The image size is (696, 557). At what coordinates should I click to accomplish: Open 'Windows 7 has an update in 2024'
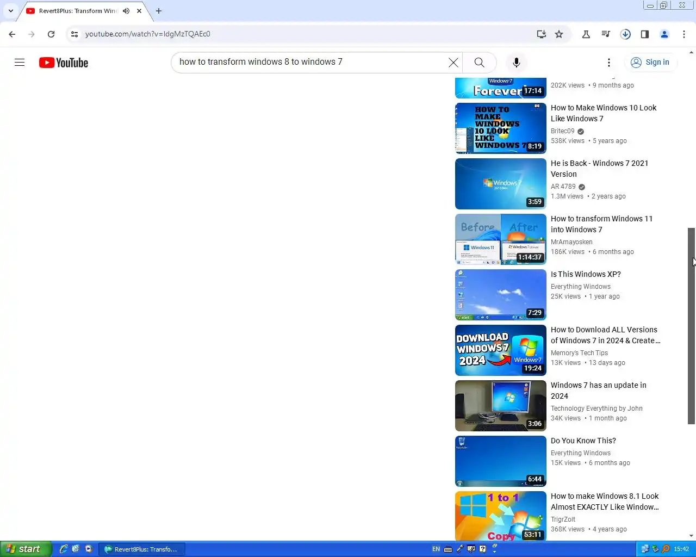(599, 391)
